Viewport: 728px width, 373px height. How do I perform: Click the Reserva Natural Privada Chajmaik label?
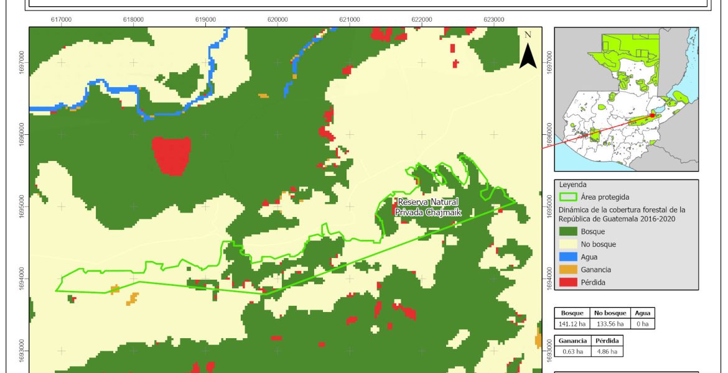pos(427,208)
